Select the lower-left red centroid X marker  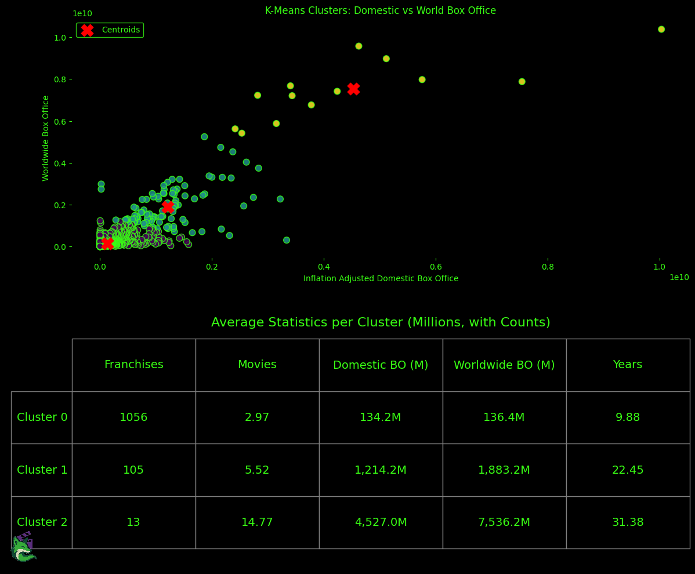coord(108,244)
